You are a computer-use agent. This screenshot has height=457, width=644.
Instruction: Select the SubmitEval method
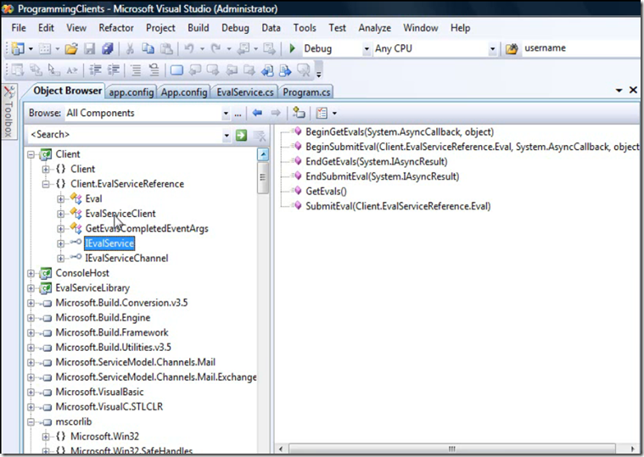pyautogui.click(x=398, y=206)
